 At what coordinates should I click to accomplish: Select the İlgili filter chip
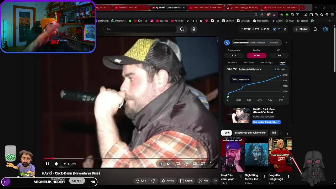[274, 133]
